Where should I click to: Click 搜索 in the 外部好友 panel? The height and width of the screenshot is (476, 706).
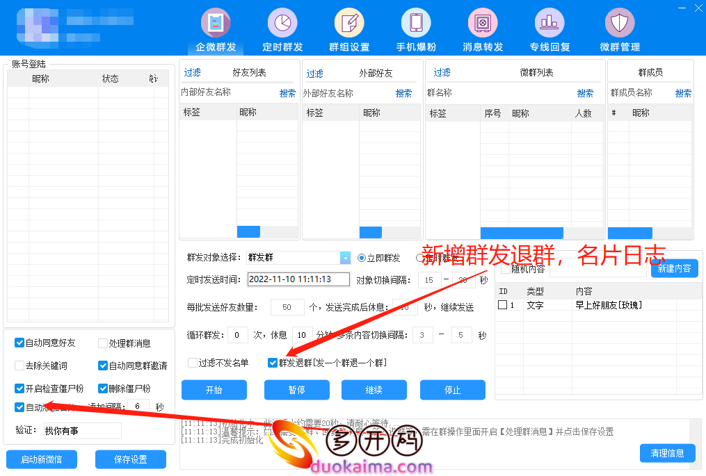(x=403, y=93)
